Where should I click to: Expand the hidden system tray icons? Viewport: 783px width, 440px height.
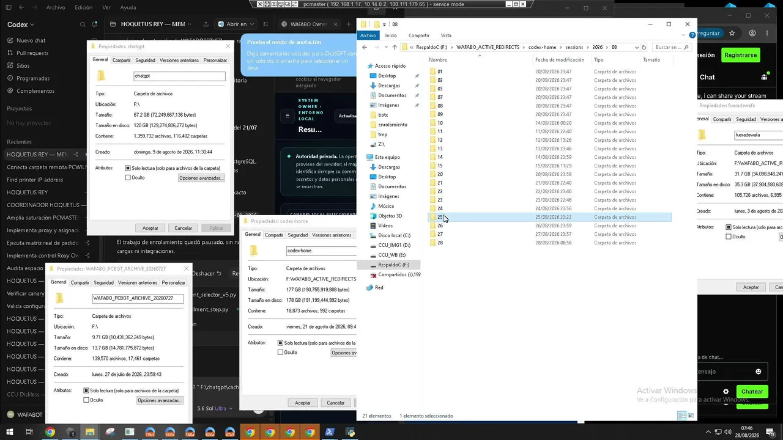708,432
